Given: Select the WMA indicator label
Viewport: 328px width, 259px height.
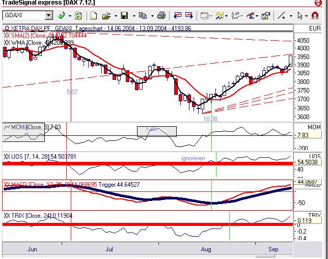Looking at the screenshot, I should (x=39, y=43).
